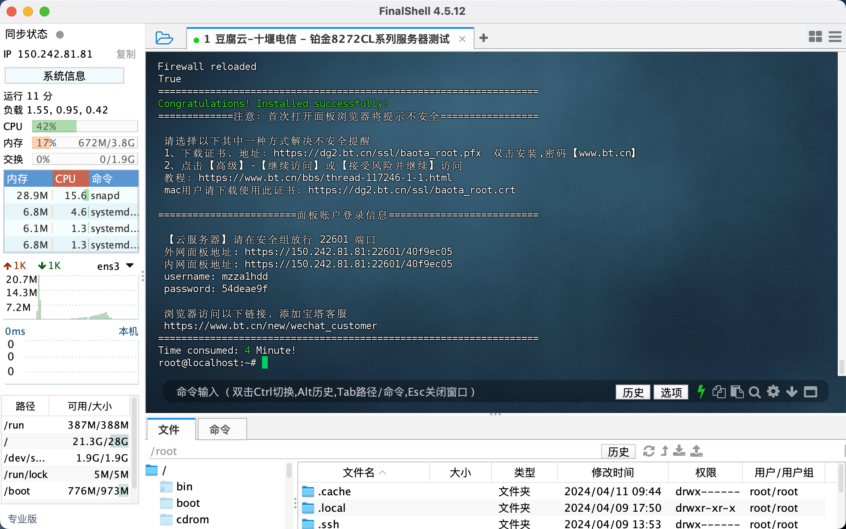Paste into terminal with paste icon
The image size is (846, 529).
pyautogui.click(x=737, y=392)
